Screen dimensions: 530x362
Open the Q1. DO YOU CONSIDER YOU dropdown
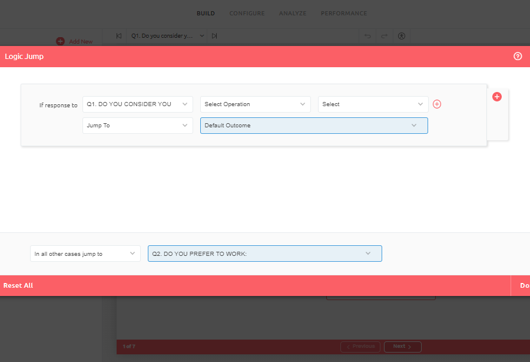137,104
